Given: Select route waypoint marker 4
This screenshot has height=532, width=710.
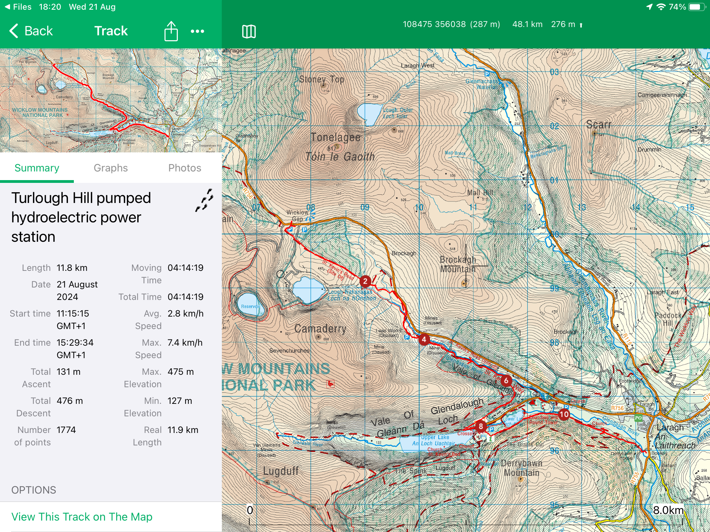Looking at the screenshot, I should (x=424, y=339).
